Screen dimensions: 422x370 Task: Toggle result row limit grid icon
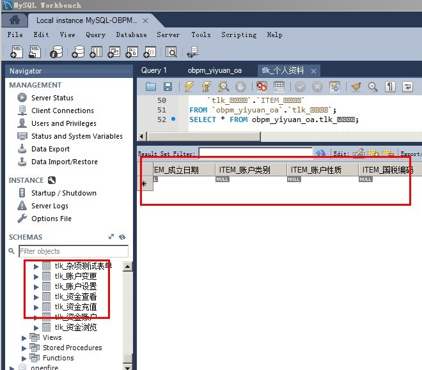pos(279,86)
